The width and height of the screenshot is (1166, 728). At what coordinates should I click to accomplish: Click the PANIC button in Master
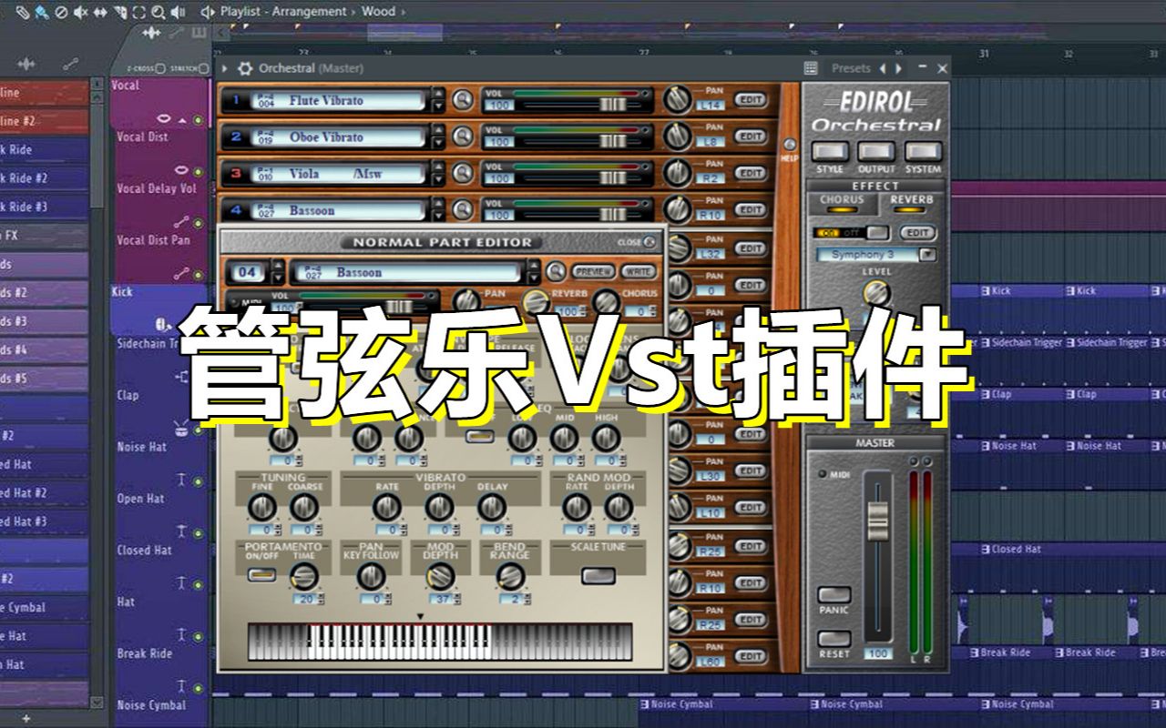tap(834, 594)
